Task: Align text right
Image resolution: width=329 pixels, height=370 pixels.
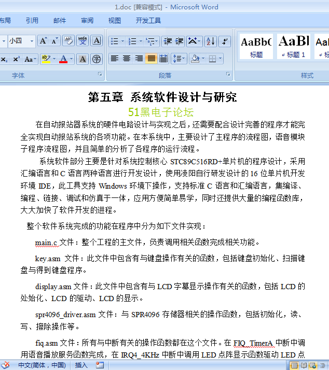Action: click(x=139, y=59)
